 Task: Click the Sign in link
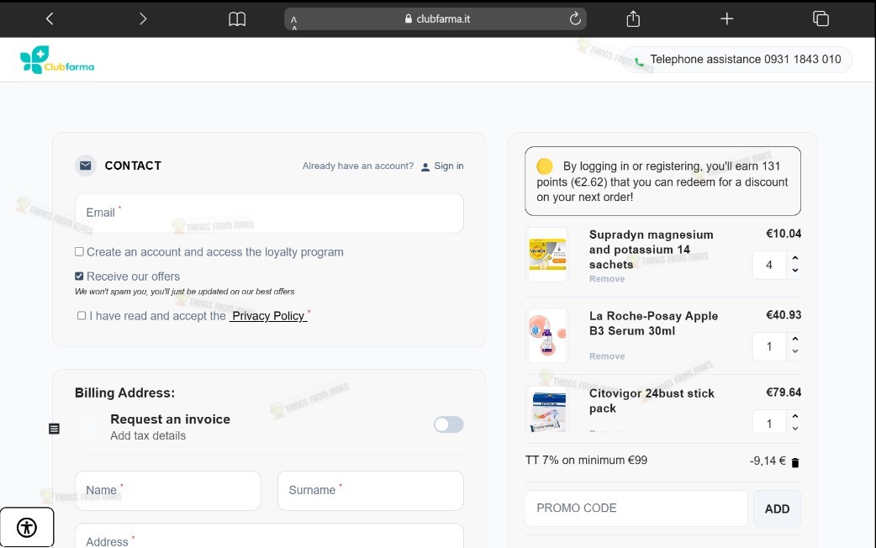point(449,166)
